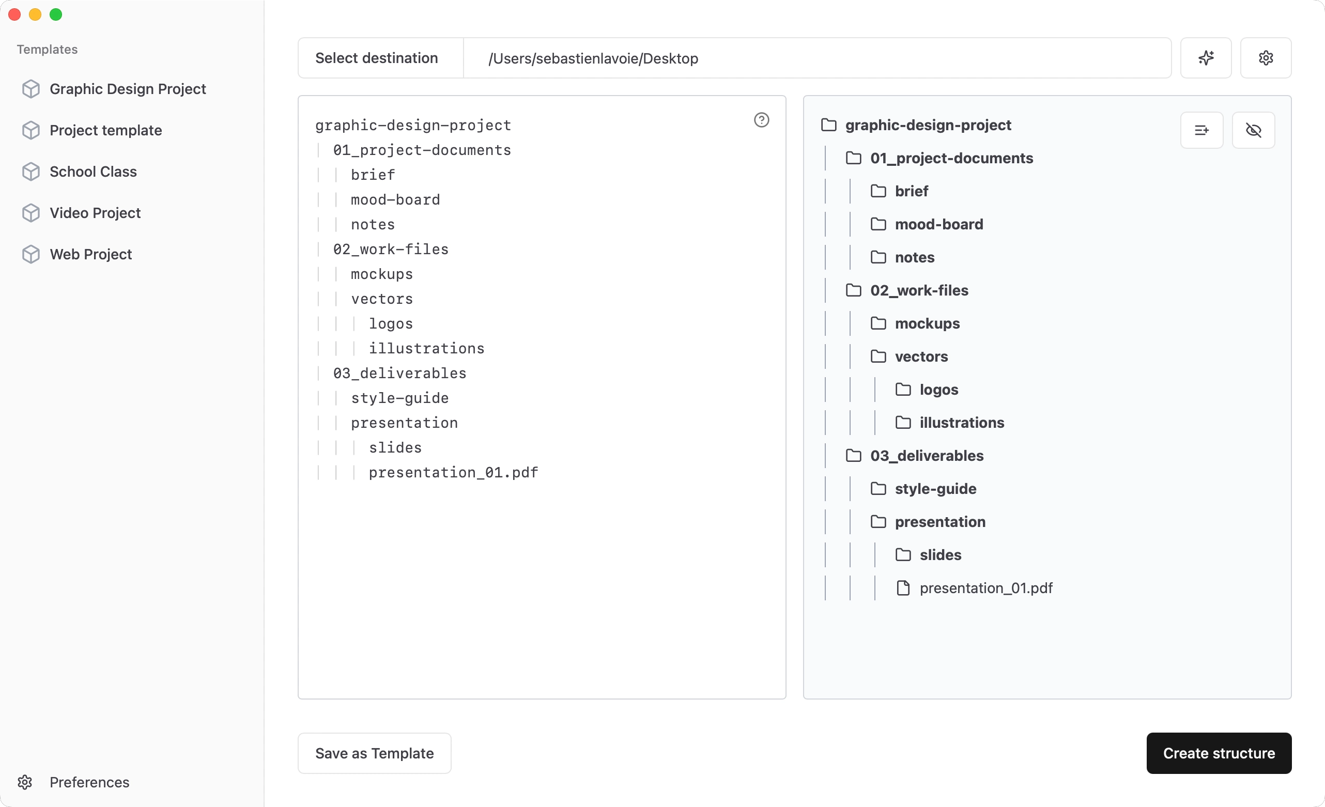Click cube icon next to Web Project
Image resolution: width=1325 pixels, height=807 pixels.
point(31,254)
